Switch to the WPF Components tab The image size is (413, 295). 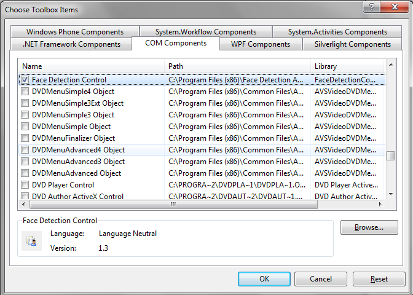261,44
